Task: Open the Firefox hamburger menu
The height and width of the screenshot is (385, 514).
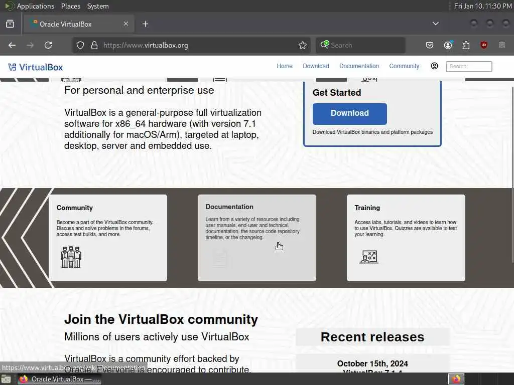Action: [x=502, y=45]
